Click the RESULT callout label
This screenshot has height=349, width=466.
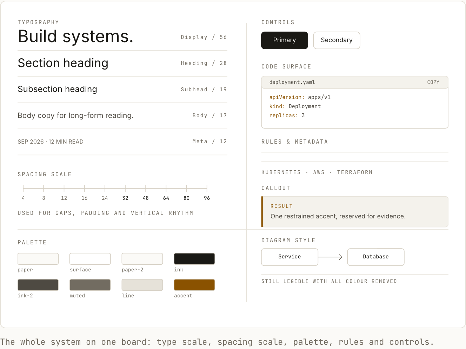click(281, 206)
